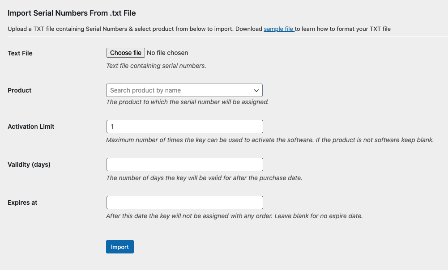Click the 'product to which the serial number' hint

point(188,102)
